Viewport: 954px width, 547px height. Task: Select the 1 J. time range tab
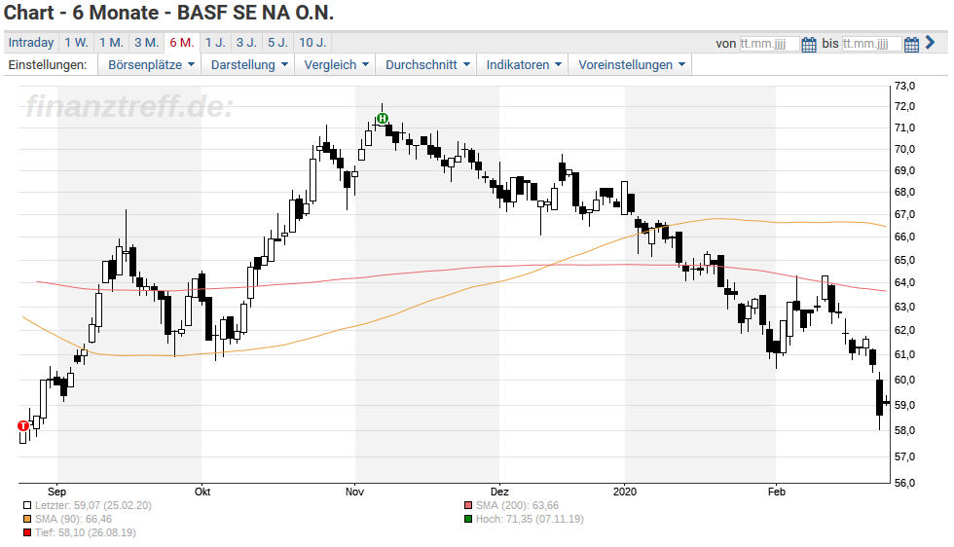pos(215,43)
